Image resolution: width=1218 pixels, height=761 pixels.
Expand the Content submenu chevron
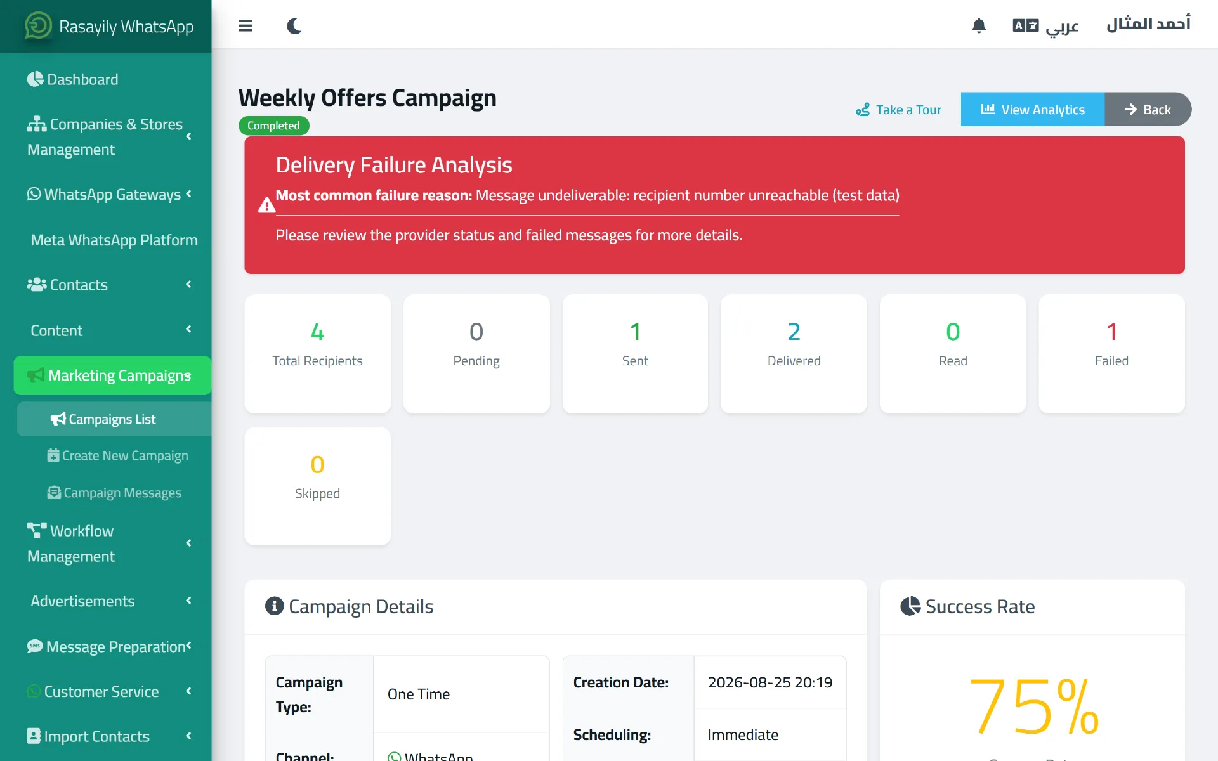pyautogui.click(x=188, y=329)
